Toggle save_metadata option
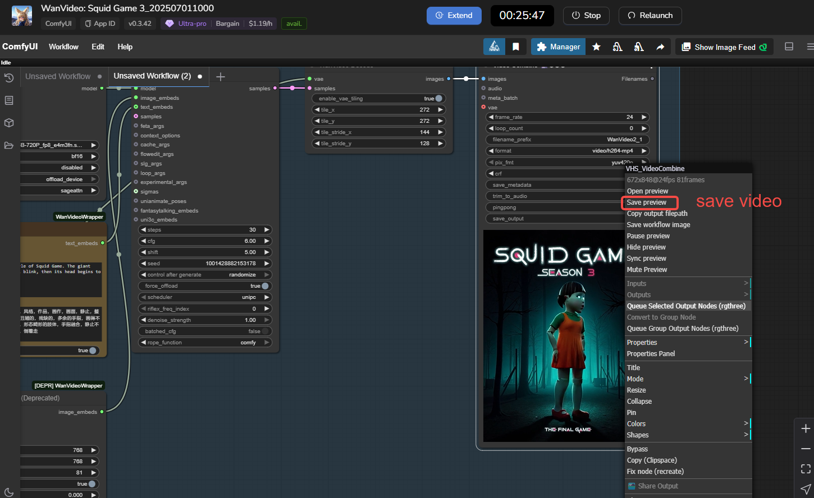The height and width of the screenshot is (498, 814). (x=555, y=185)
